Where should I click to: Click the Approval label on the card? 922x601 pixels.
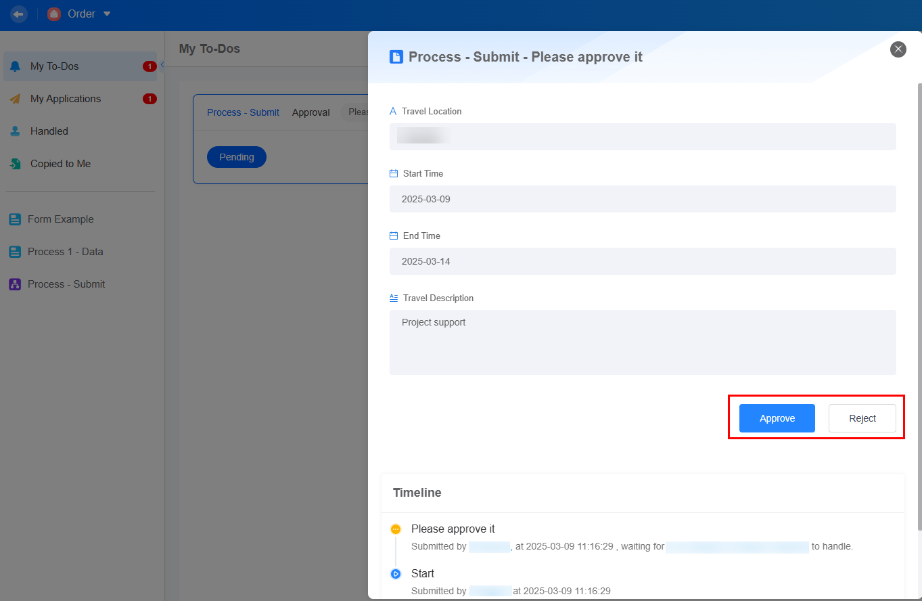coord(311,112)
